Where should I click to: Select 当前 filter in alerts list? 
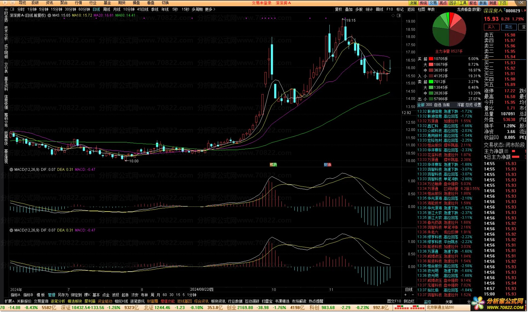447,105
